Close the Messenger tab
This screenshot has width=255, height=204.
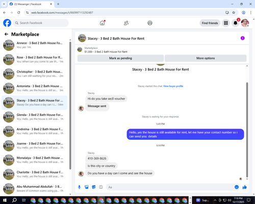51,4
